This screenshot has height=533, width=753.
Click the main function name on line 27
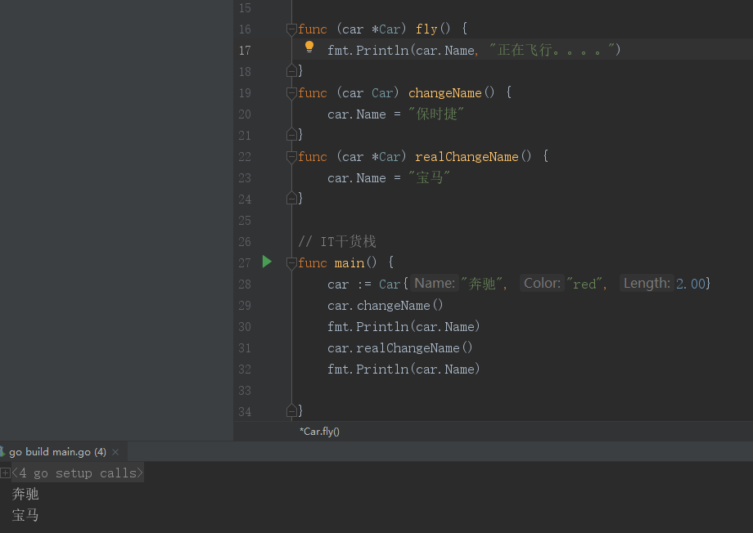(x=349, y=263)
